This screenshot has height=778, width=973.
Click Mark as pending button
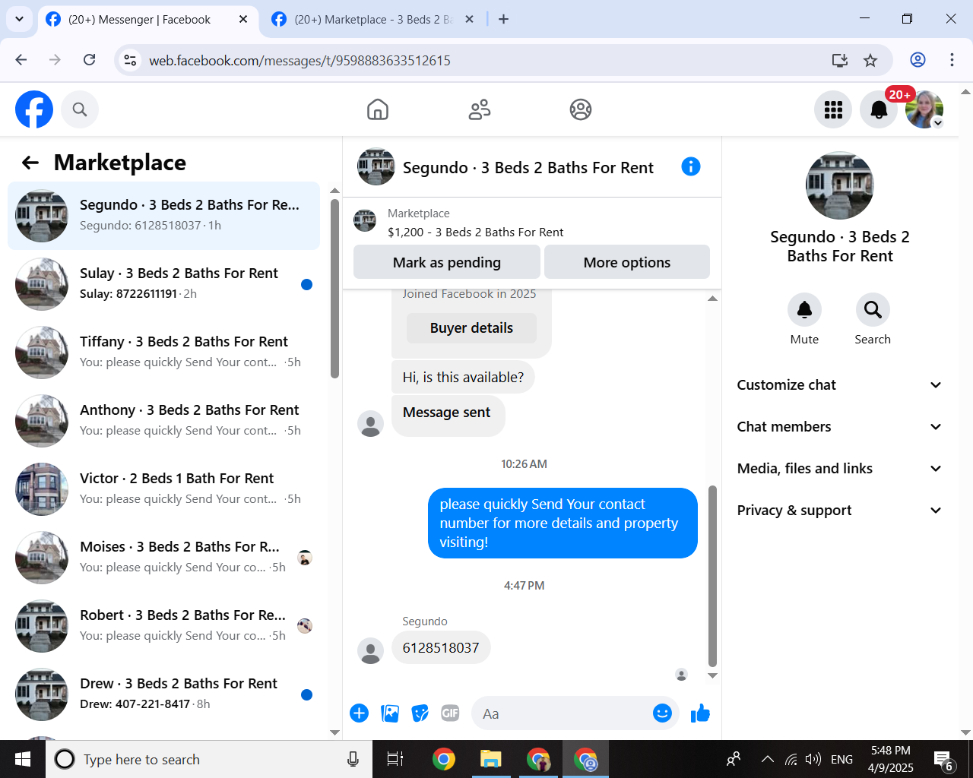[447, 262]
